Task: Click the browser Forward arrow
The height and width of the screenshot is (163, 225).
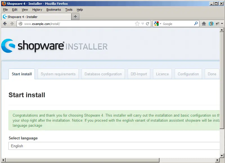Action: [12, 24]
